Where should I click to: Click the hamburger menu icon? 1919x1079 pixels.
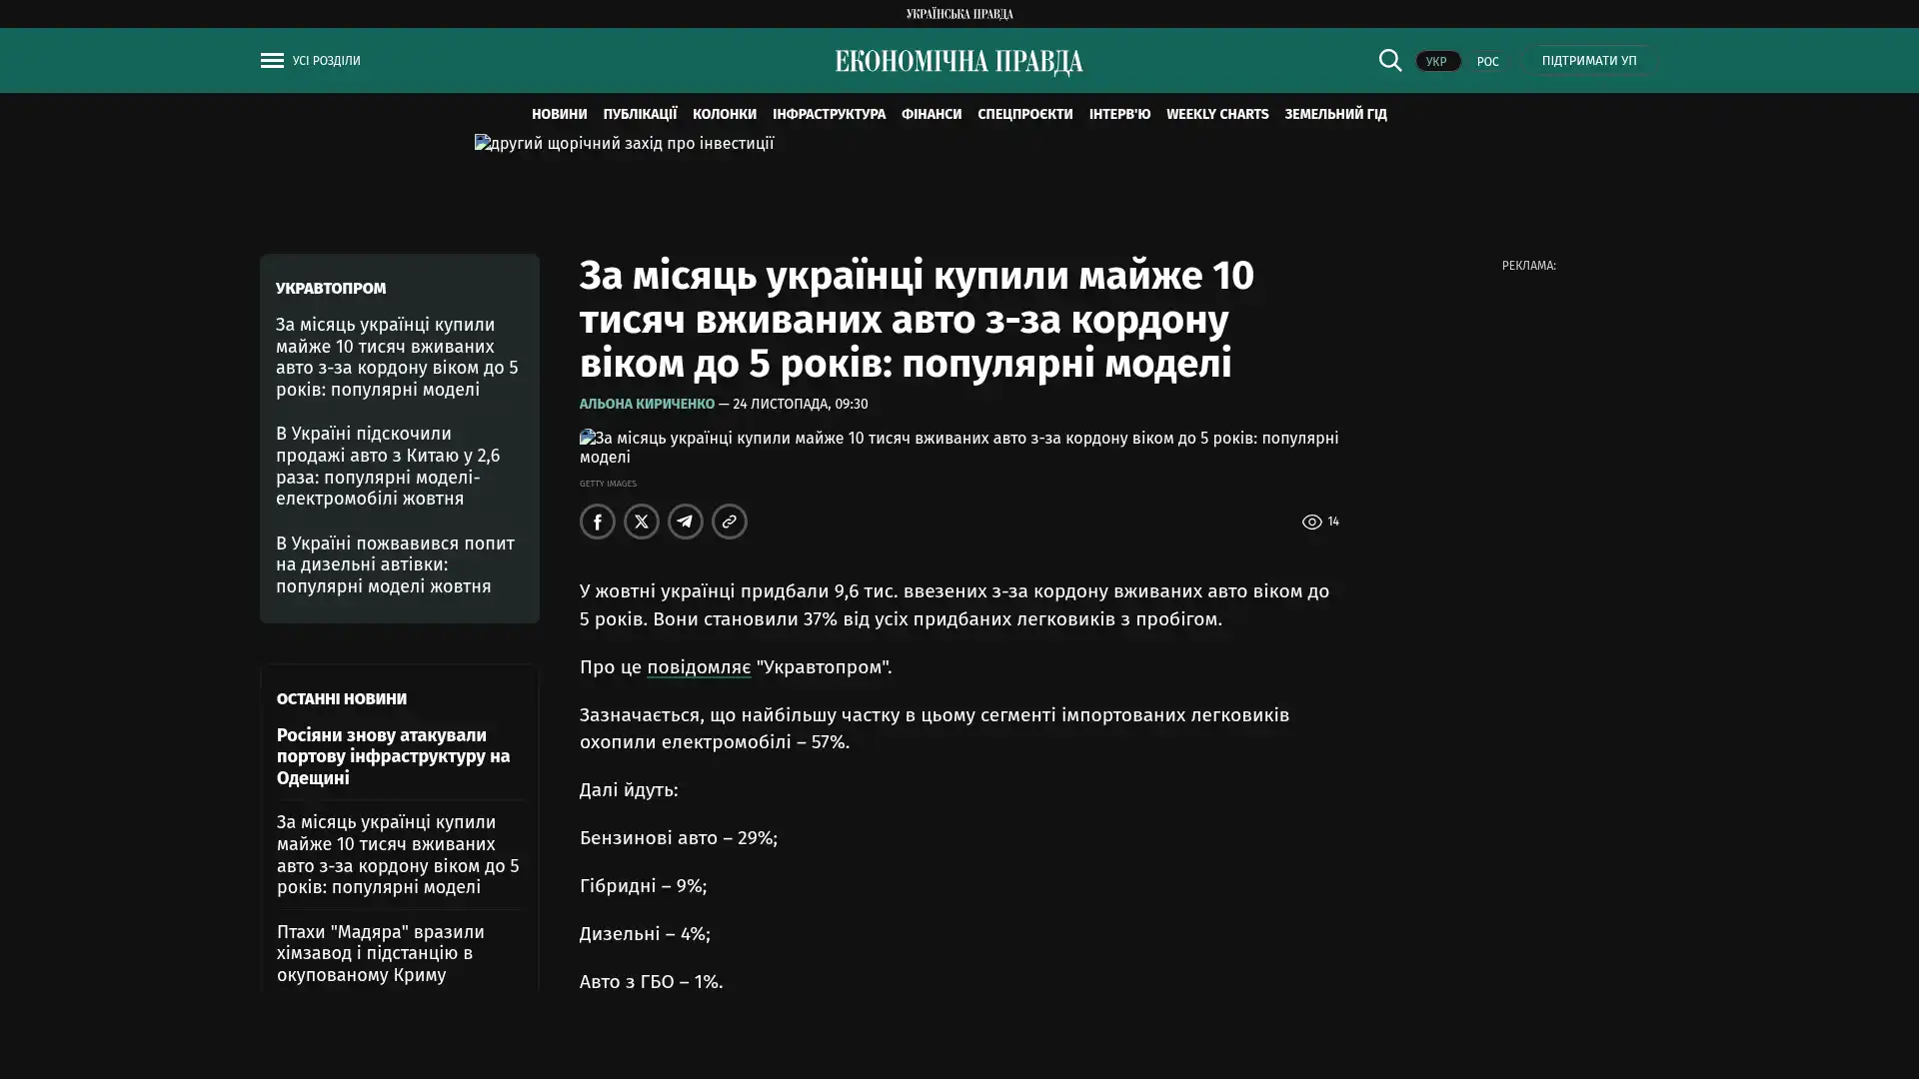point(272,61)
